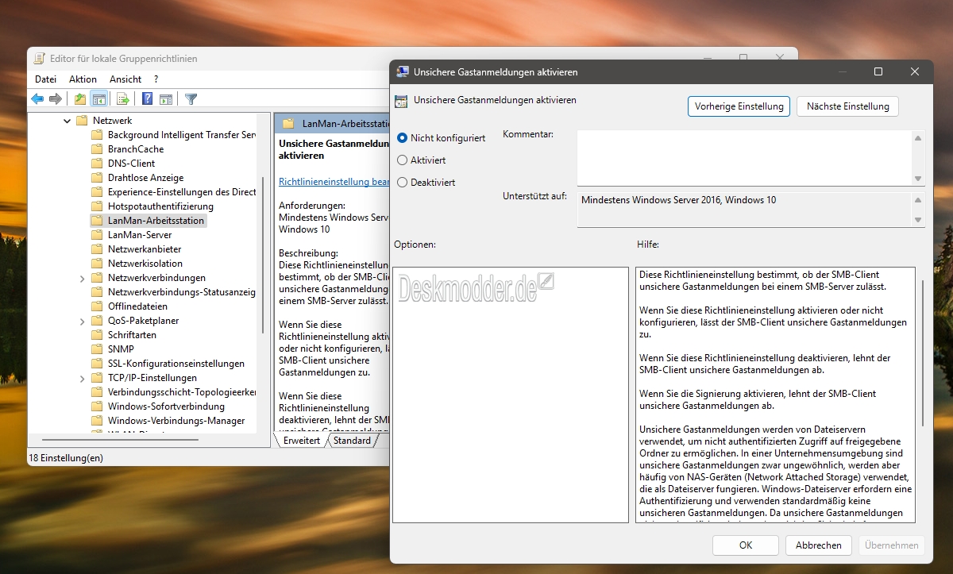The image size is (953, 574).
Task: Click the folder icon beside BranchCache
Action: tap(97, 149)
